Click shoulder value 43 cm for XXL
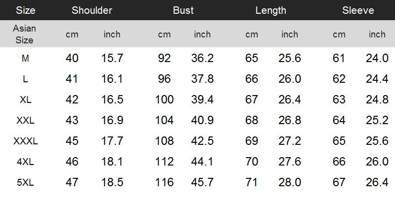The width and height of the screenshot is (395, 200). 72,120
